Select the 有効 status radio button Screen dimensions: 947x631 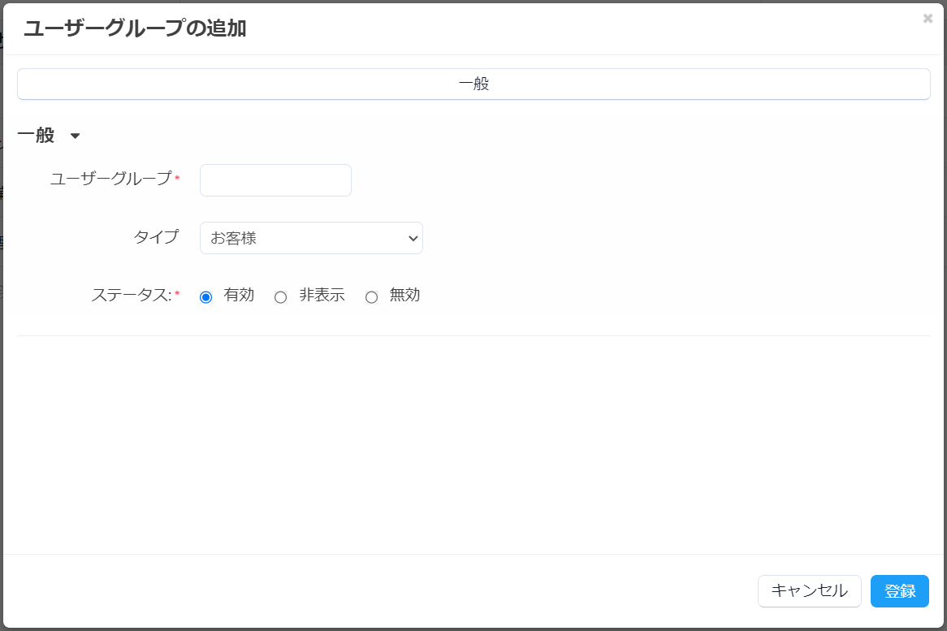[x=206, y=297]
